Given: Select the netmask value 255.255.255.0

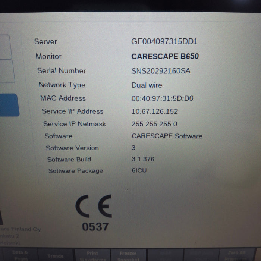Looking at the screenshot, I should [x=154, y=124].
